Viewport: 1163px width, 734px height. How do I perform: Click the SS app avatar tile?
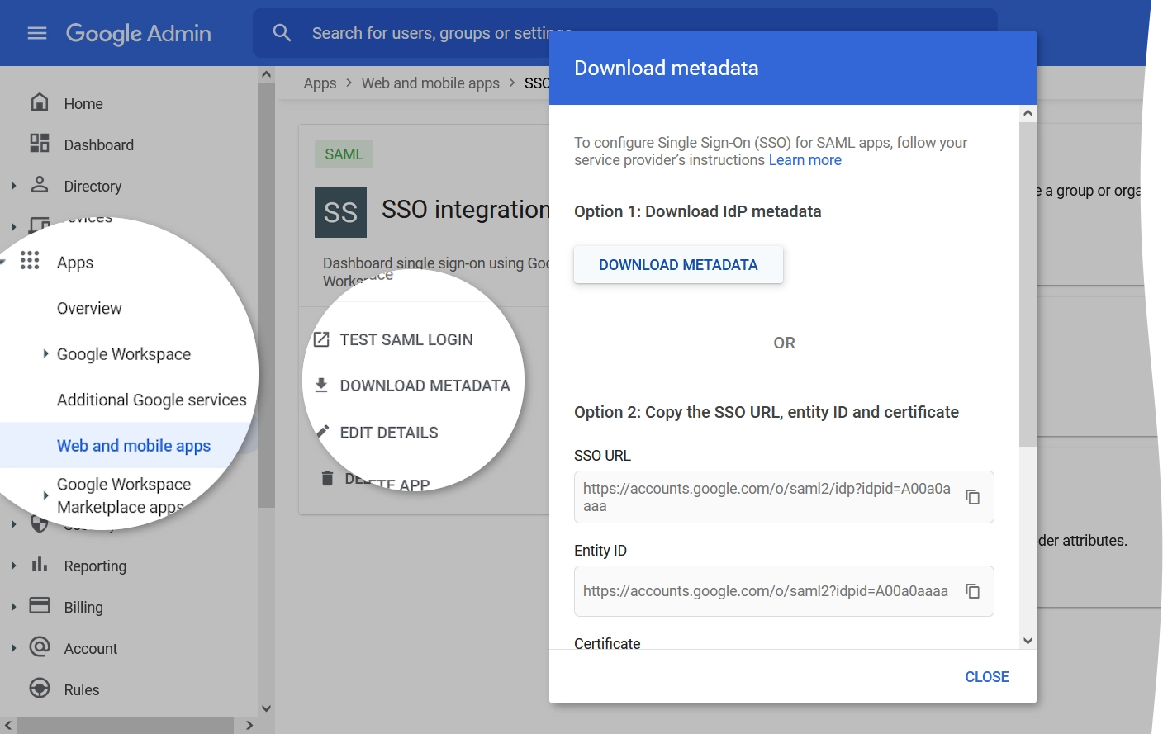[340, 212]
